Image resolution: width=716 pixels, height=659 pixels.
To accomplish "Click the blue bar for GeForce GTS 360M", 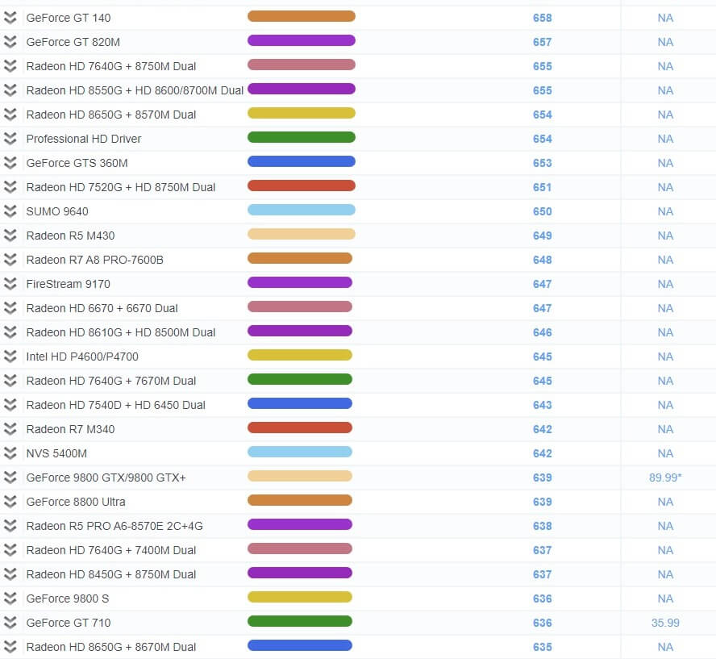I will point(302,161).
